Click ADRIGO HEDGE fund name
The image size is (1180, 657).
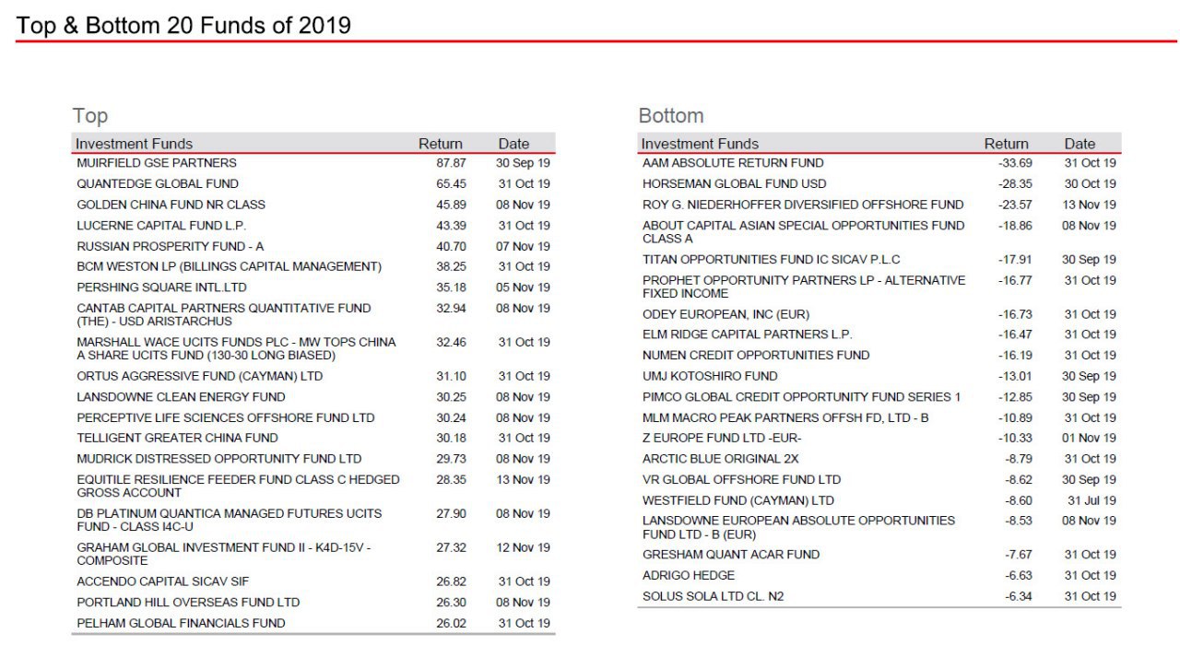tap(689, 575)
